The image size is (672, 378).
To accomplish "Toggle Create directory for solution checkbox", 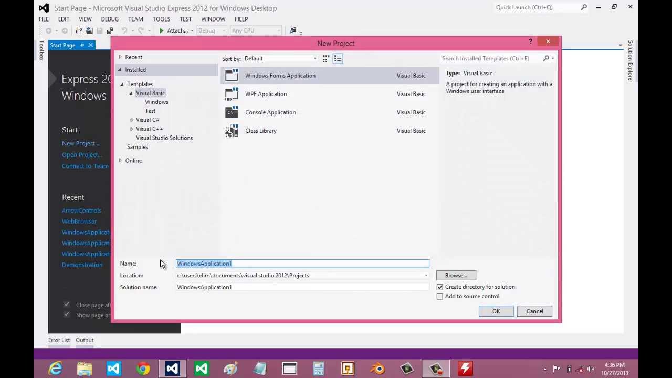I will click(440, 287).
